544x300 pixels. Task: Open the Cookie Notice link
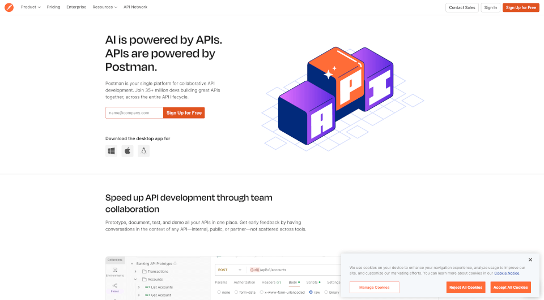coord(507,273)
